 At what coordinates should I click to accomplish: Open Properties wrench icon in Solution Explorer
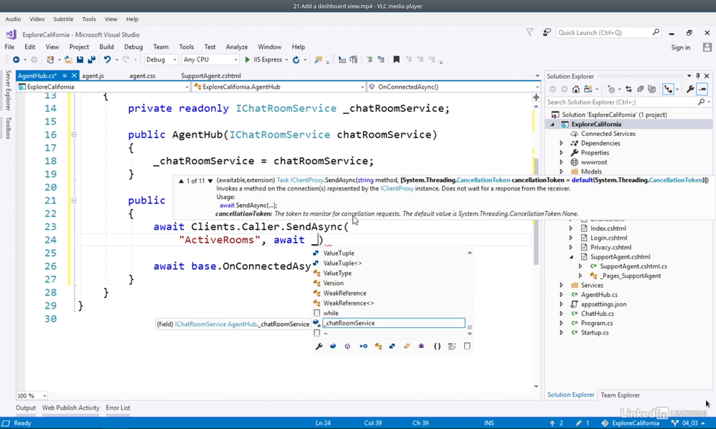pyautogui.click(x=690, y=90)
